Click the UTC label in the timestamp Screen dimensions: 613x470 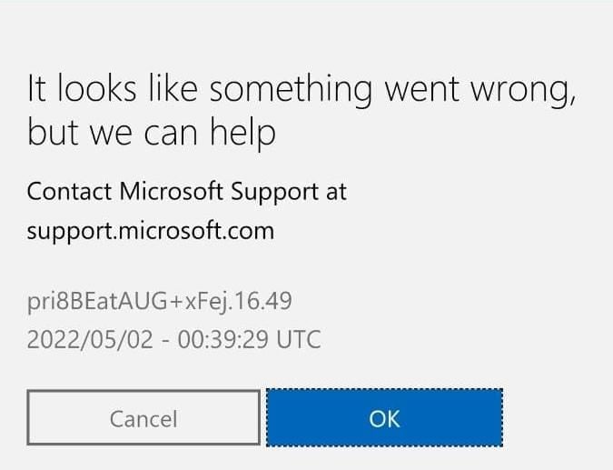pyautogui.click(x=299, y=340)
